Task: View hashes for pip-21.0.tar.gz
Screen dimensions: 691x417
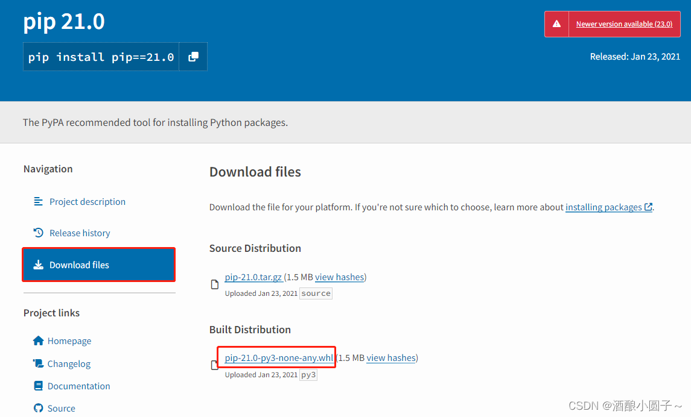Action: (x=339, y=277)
